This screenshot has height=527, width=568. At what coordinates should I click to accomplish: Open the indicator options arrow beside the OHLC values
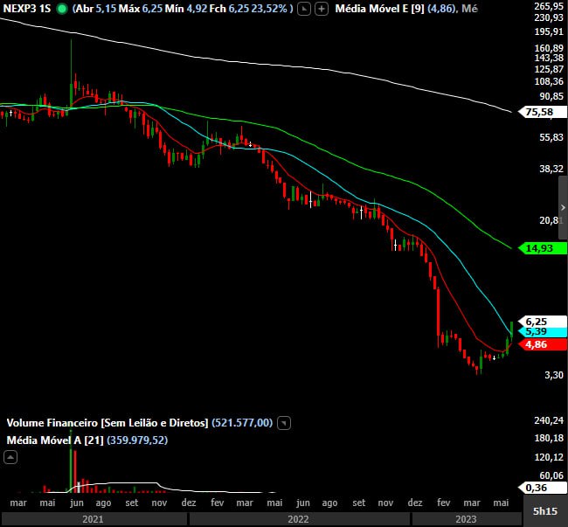pyautogui.click(x=304, y=9)
